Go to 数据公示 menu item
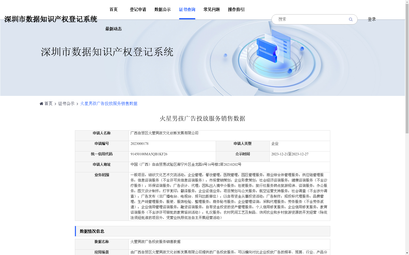This screenshot has height=255, width=409. tap(163, 9)
